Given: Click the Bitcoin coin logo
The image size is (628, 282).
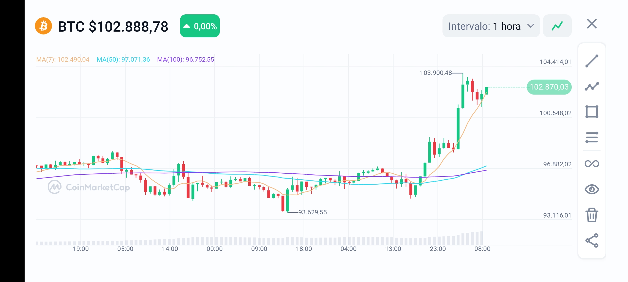Looking at the screenshot, I should (x=43, y=25).
